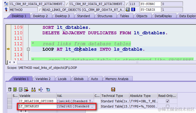This screenshot has width=196, height=113.
Task: Click the gray table icon in variables toolbar
Action: (x=21, y=89)
